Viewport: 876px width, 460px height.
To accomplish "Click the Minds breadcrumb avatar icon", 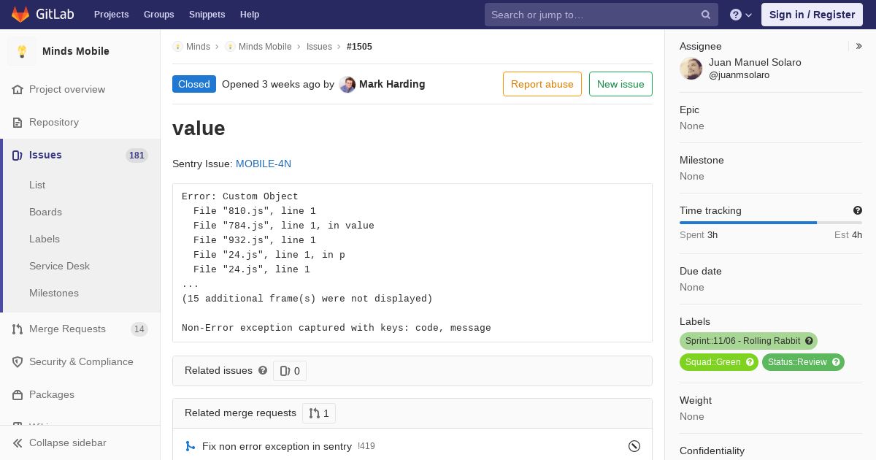I will 177,47.
